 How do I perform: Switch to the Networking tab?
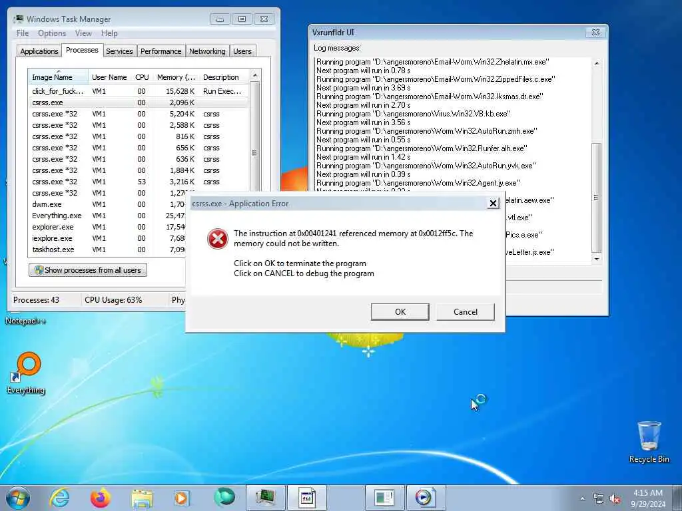point(207,51)
